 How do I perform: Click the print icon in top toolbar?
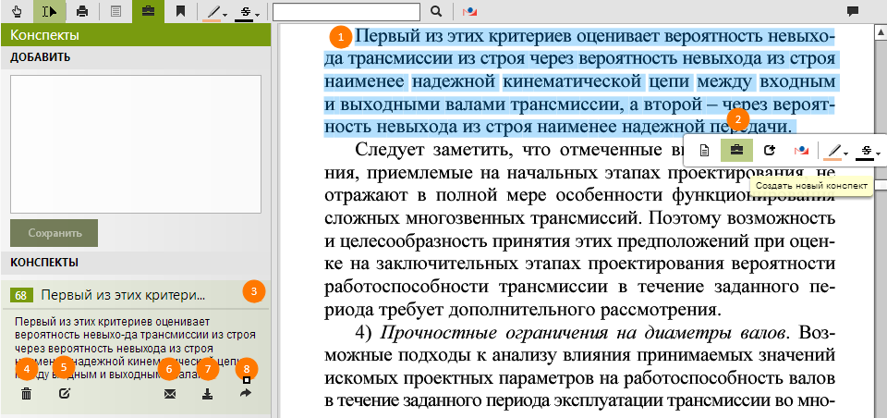tap(82, 11)
